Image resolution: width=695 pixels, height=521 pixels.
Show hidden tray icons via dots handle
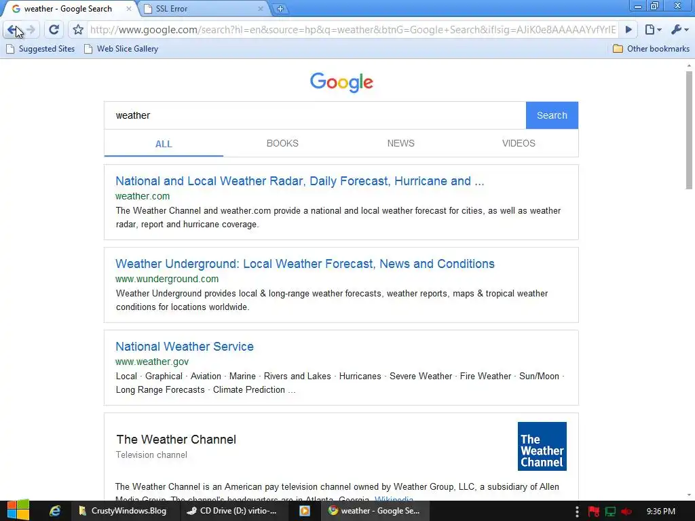coord(577,512)
